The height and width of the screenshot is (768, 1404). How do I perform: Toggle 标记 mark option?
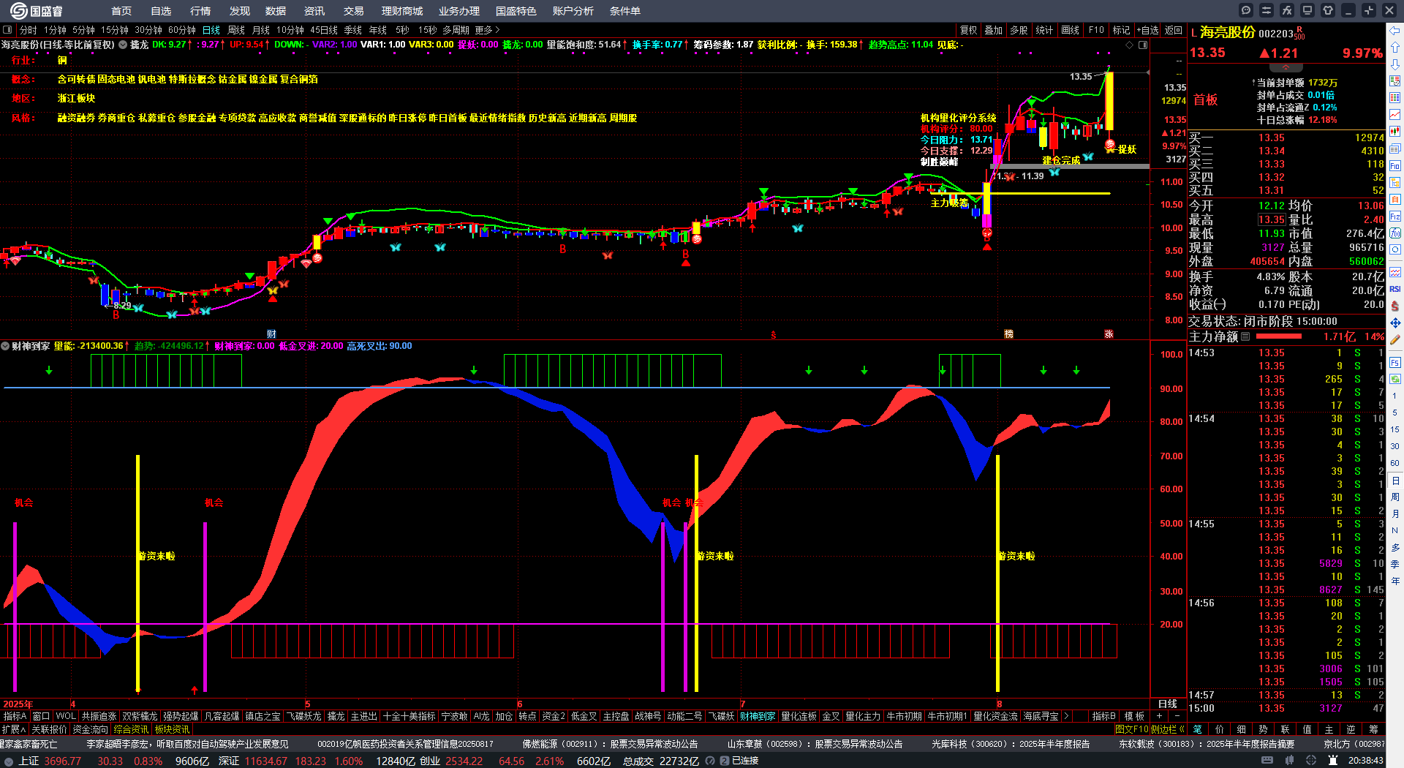pos(1121,30)
